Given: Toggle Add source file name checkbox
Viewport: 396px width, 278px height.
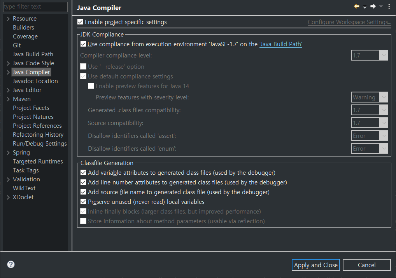Looking at the screenshot, I should tap(83, 192).
